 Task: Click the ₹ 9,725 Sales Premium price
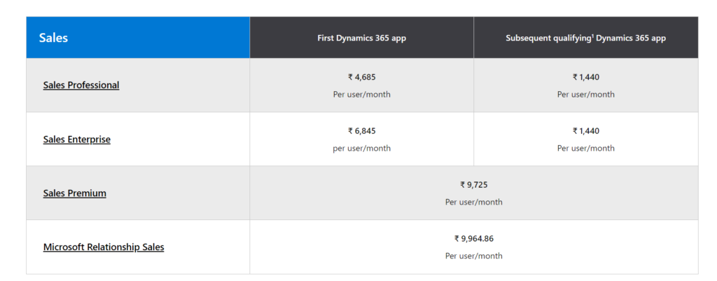click(x=473, y=185)
